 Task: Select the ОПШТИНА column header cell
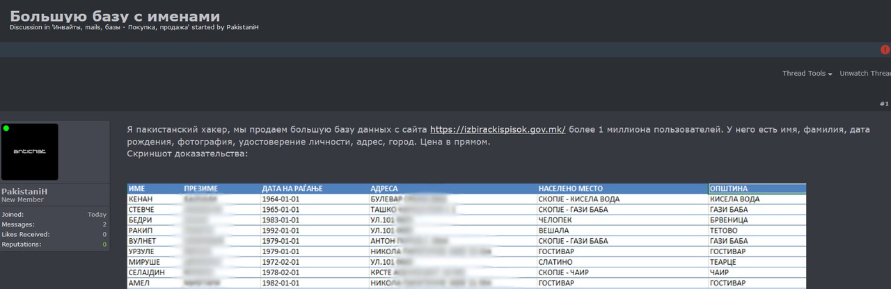coord(757,188)
